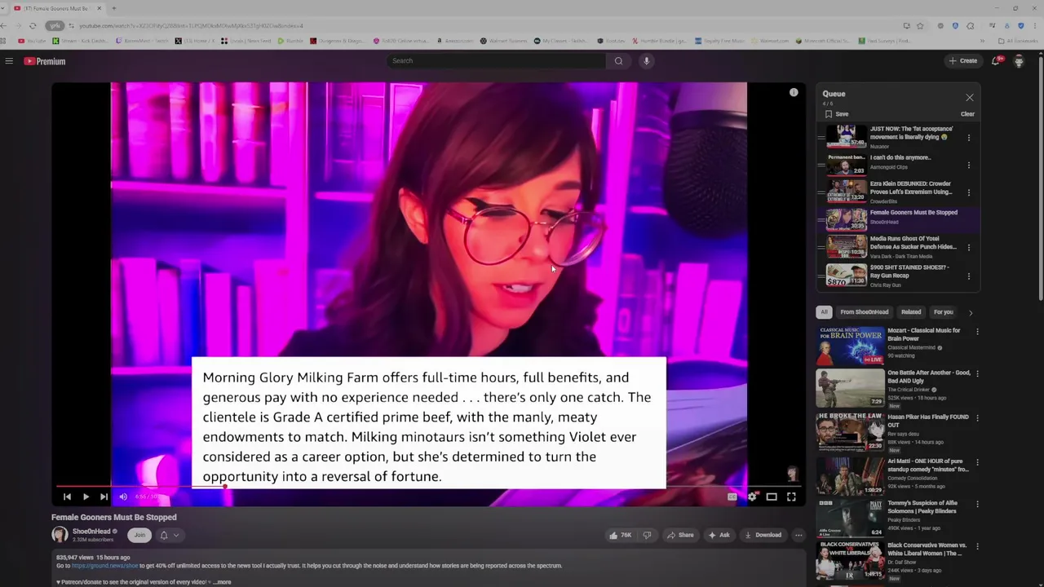Play Ezra Klein DEBUNKED queue thumbnail
1044x587 pixels.
(847, 192)
